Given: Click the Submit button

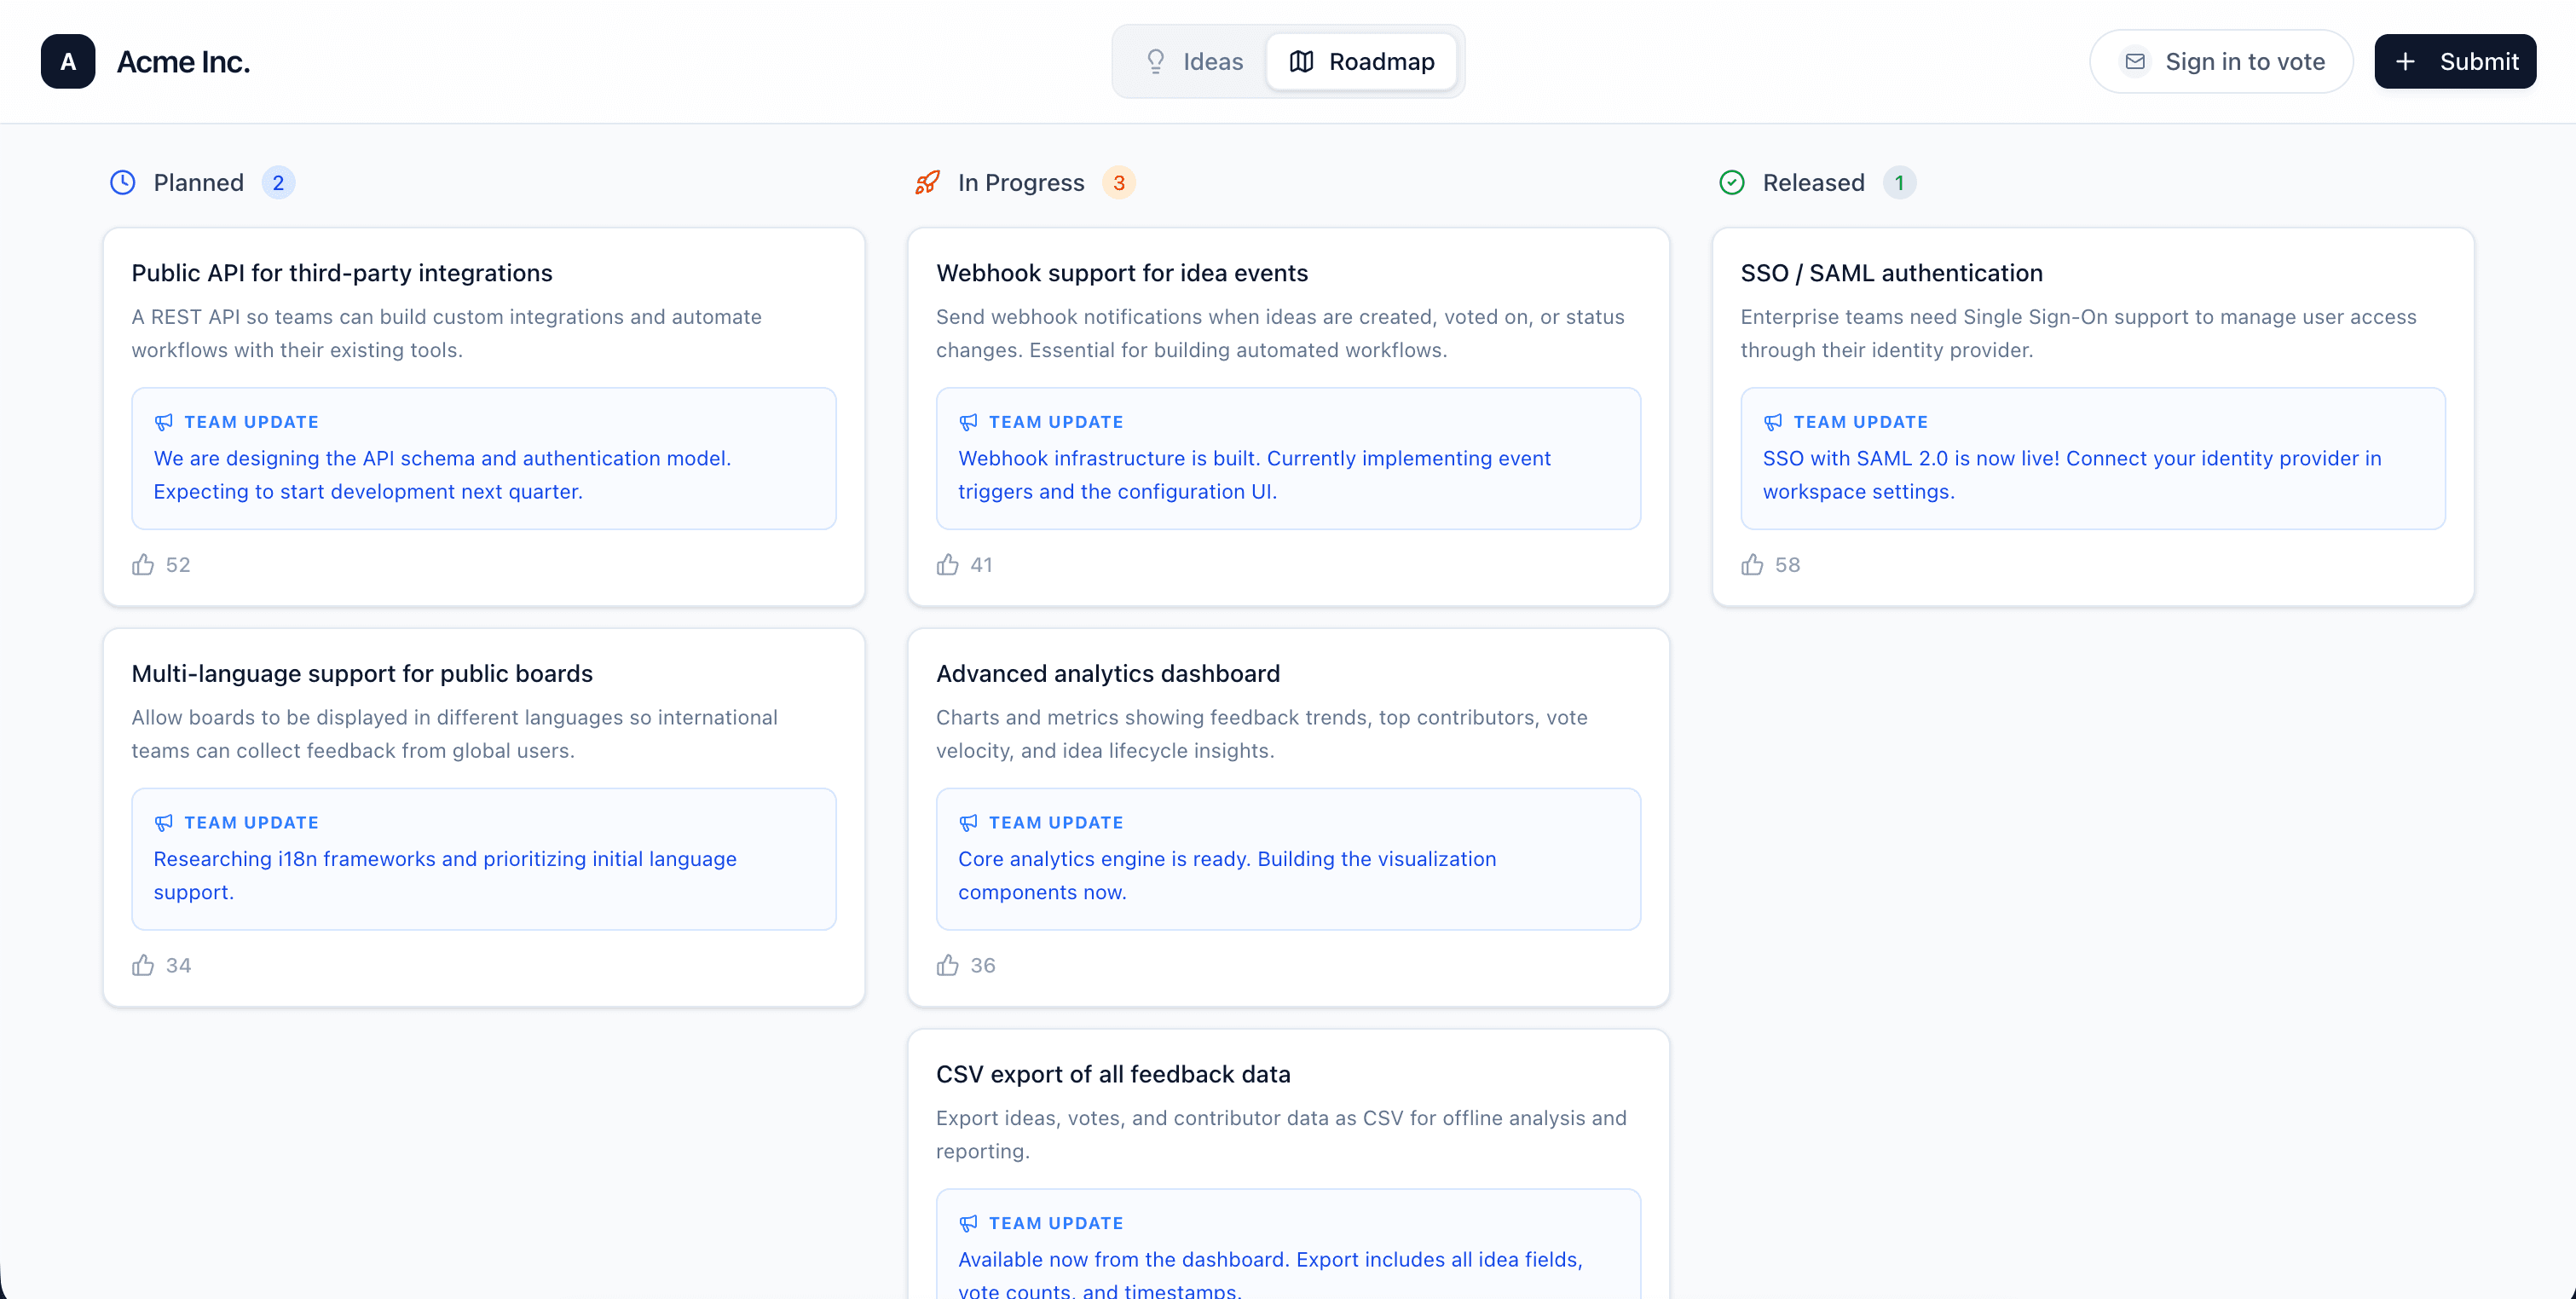Looking at the screenshot, I should click(x=2455, y=62).
